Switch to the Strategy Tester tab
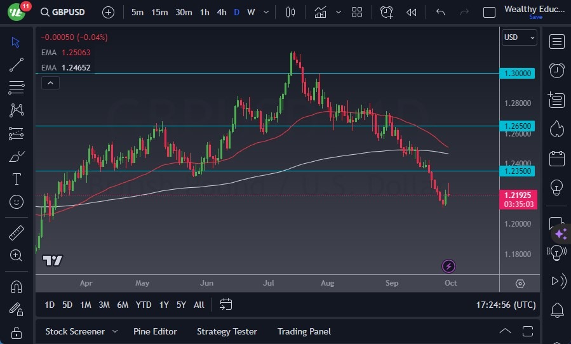This screenshot has height=344, width=571. tap(227, 331)
